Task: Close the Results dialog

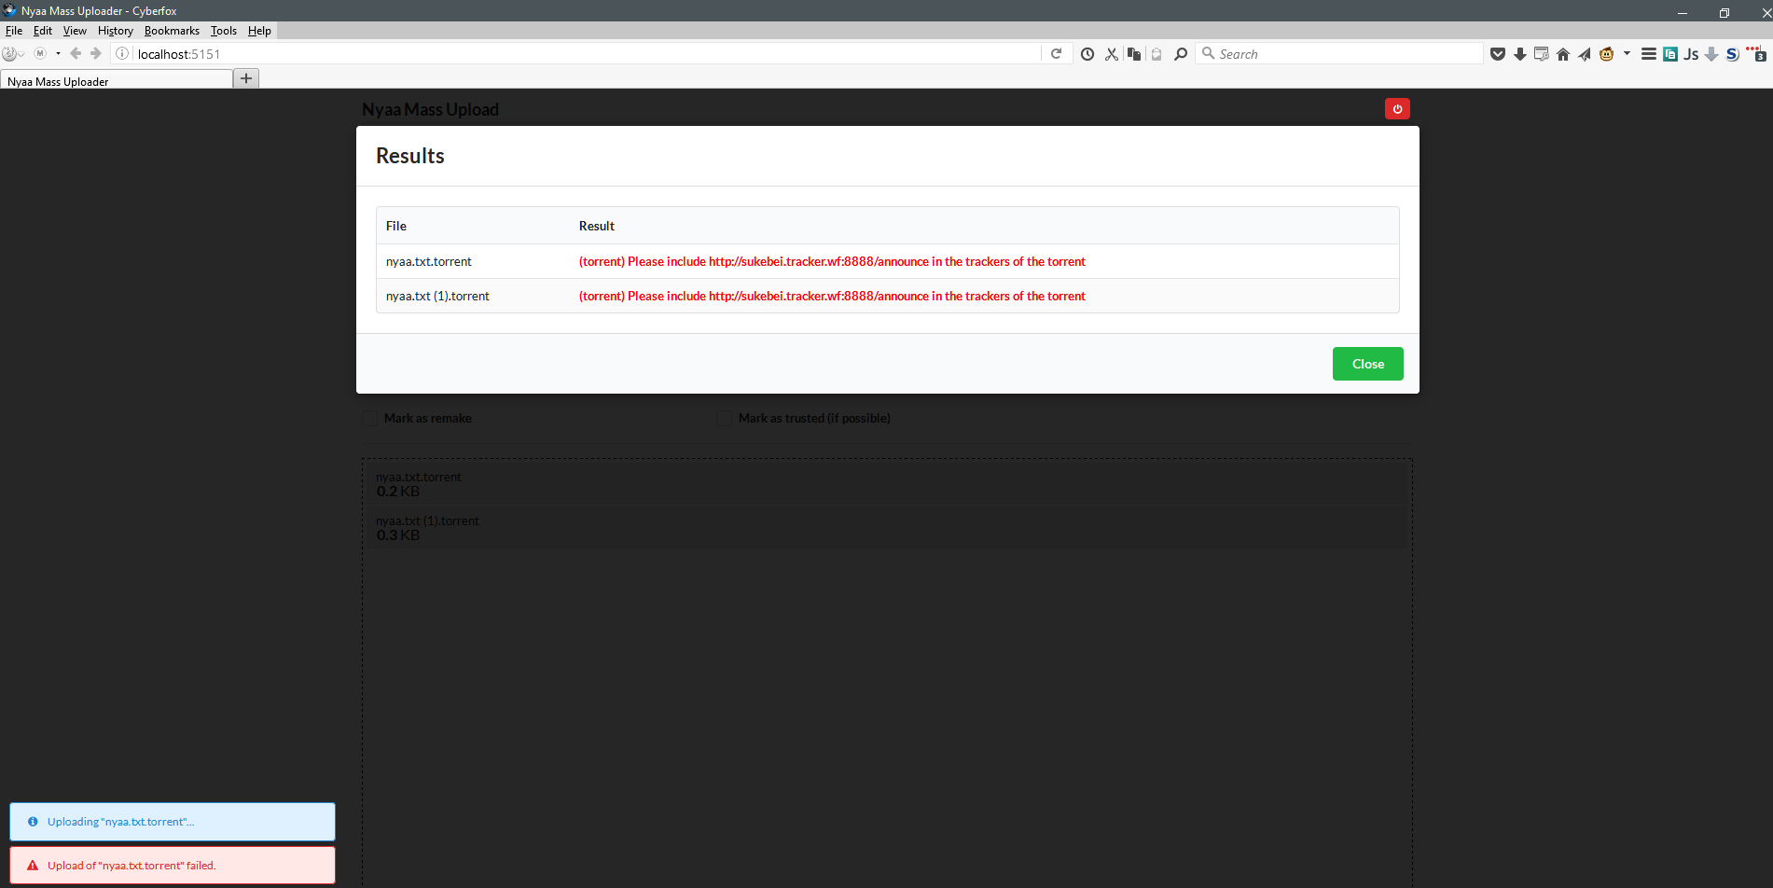Action: (x=1368, y=364)
